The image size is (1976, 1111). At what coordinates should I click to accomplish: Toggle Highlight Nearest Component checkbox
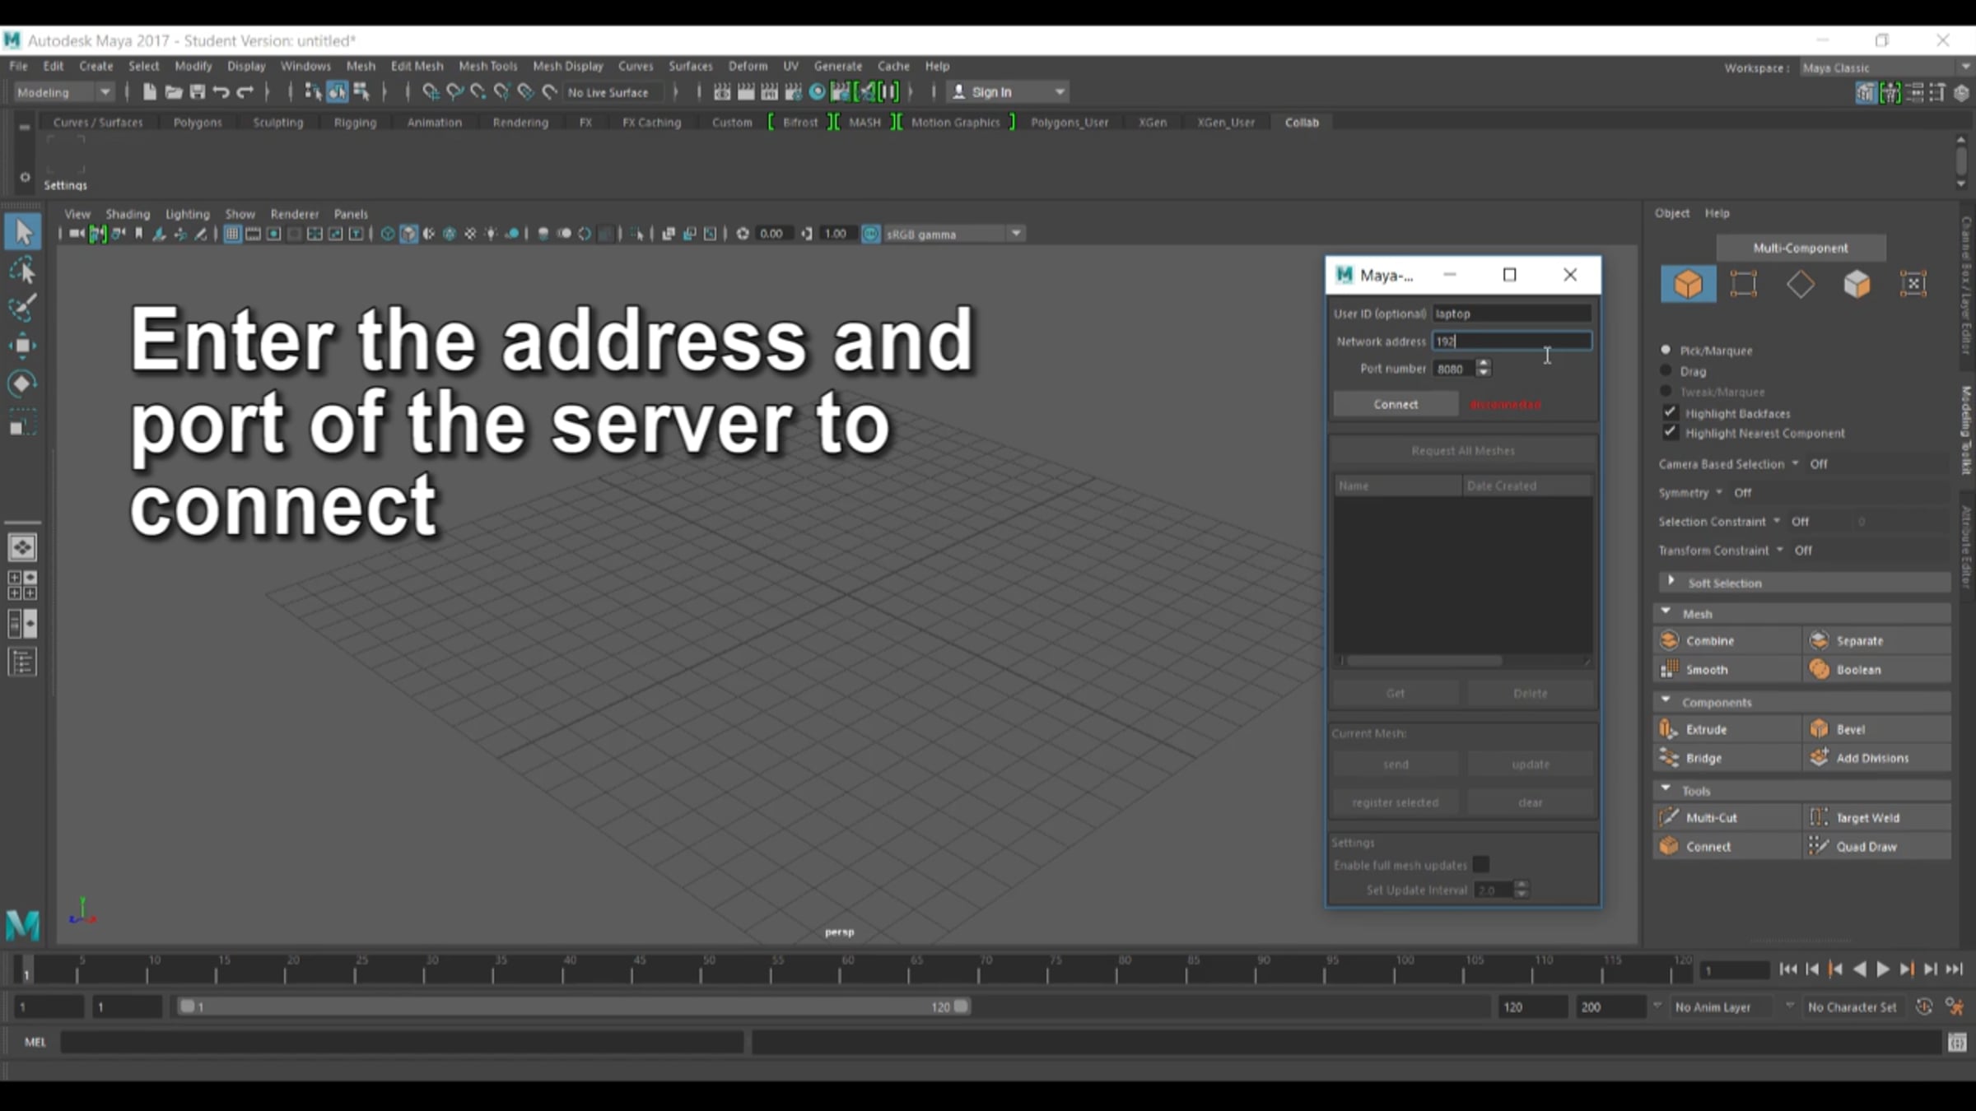[x=1670, y=432]
